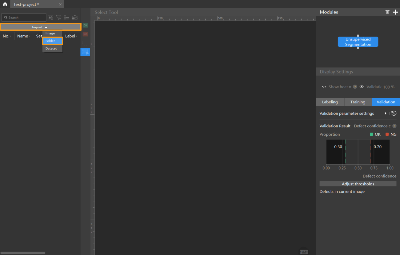
Task: Open the keyboard shortcuts icon
Action: (304, 251)
